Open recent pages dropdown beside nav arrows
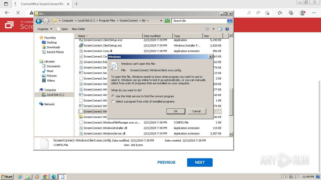321x180 pixels. coord(50,21)
